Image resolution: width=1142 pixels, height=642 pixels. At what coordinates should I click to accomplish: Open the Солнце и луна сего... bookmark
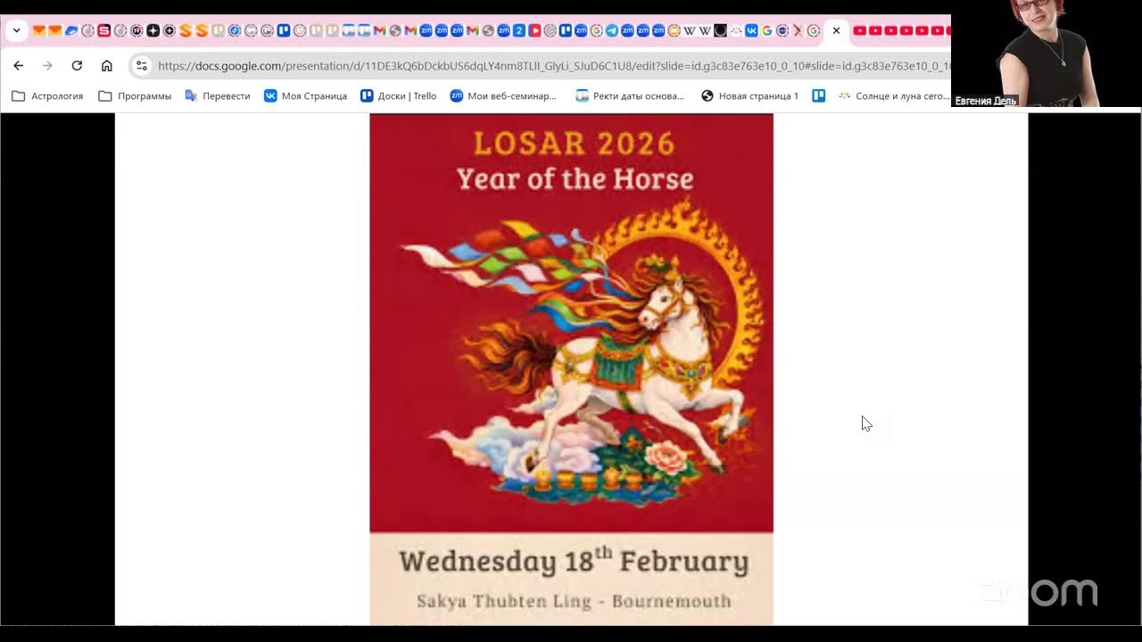[x=894, y=95]
